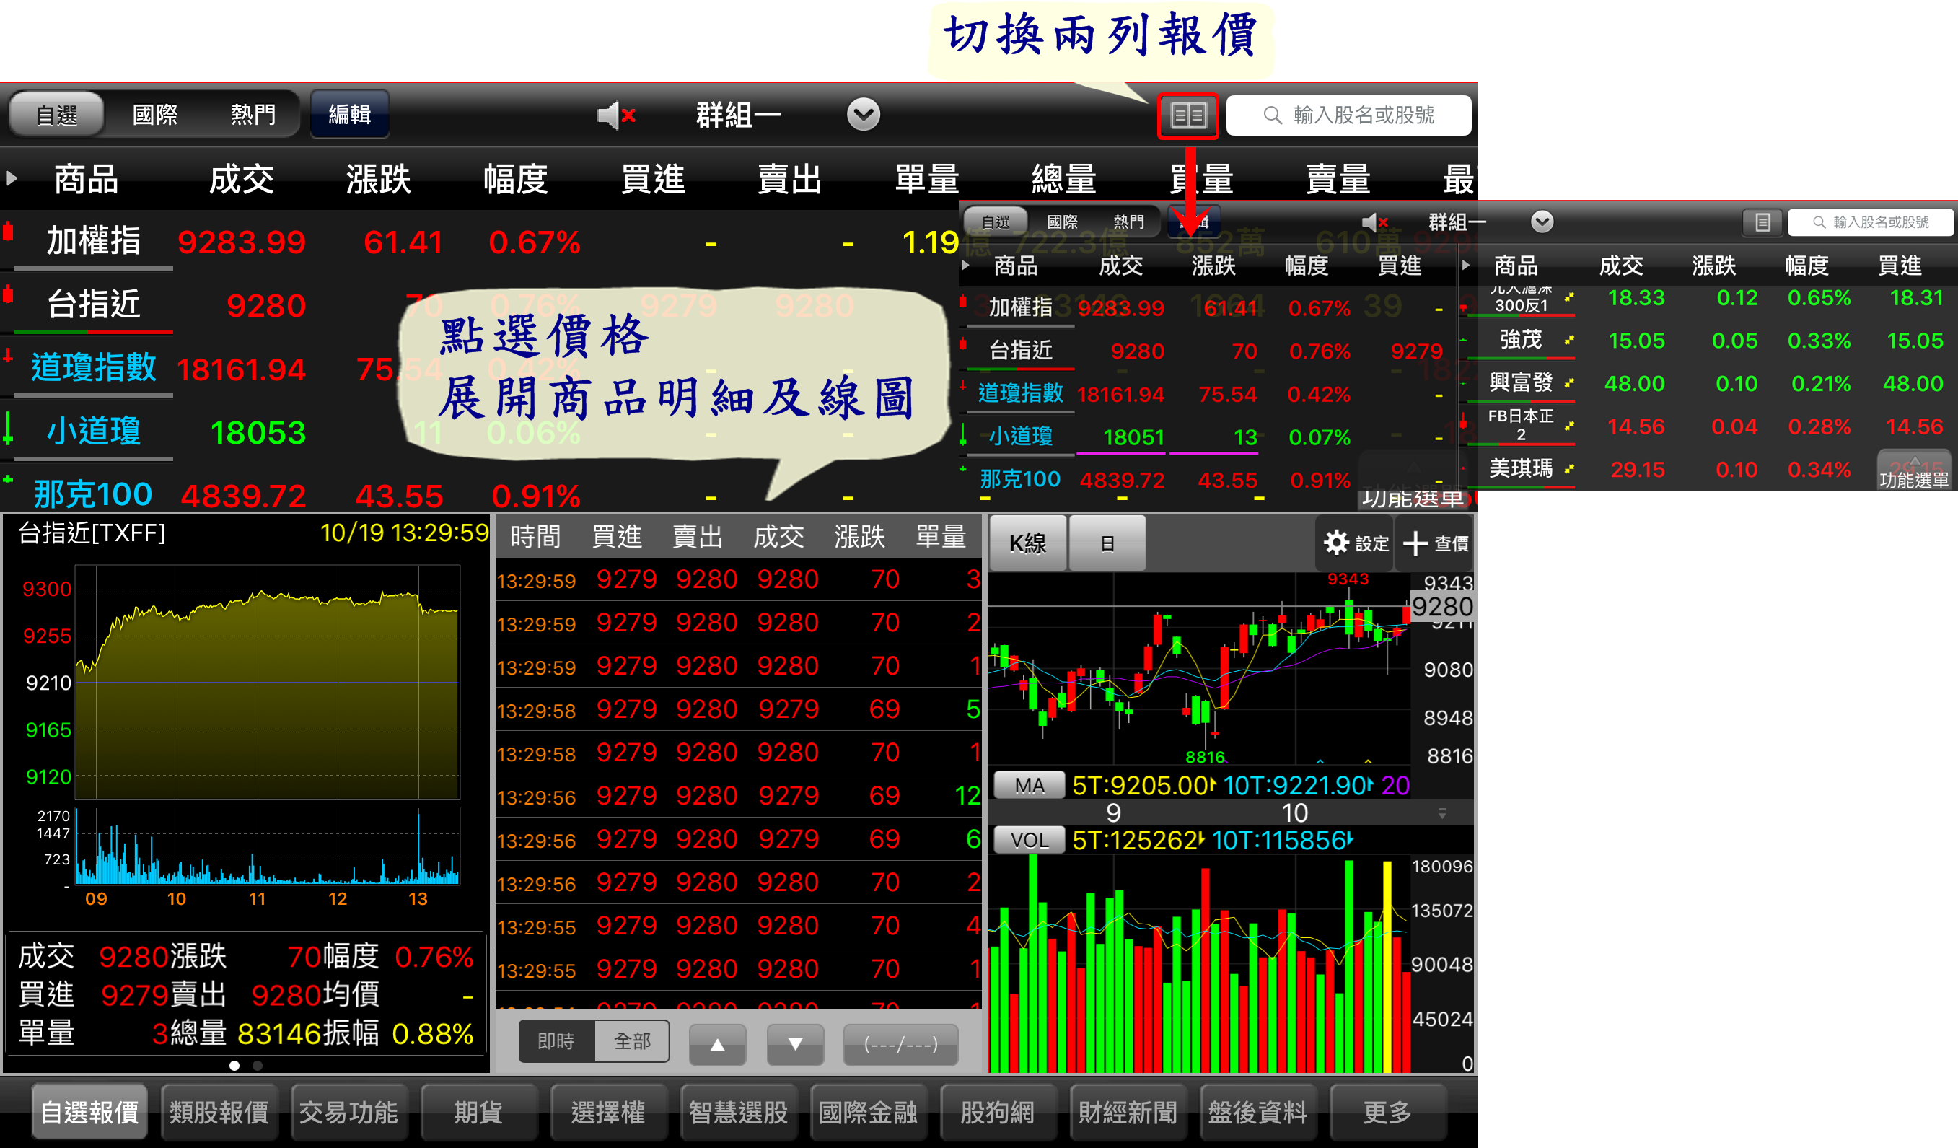
Task: Open 更多 bottom tab
Action: pyautogui.click(x=1387, y=1113)
